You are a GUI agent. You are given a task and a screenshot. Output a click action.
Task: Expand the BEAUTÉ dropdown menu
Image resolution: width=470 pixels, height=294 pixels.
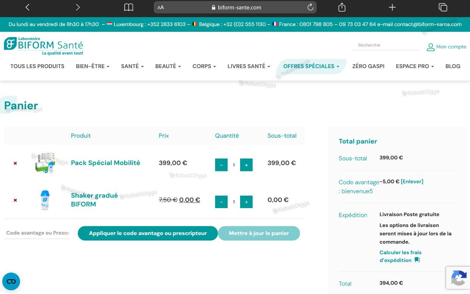[168, 66]
